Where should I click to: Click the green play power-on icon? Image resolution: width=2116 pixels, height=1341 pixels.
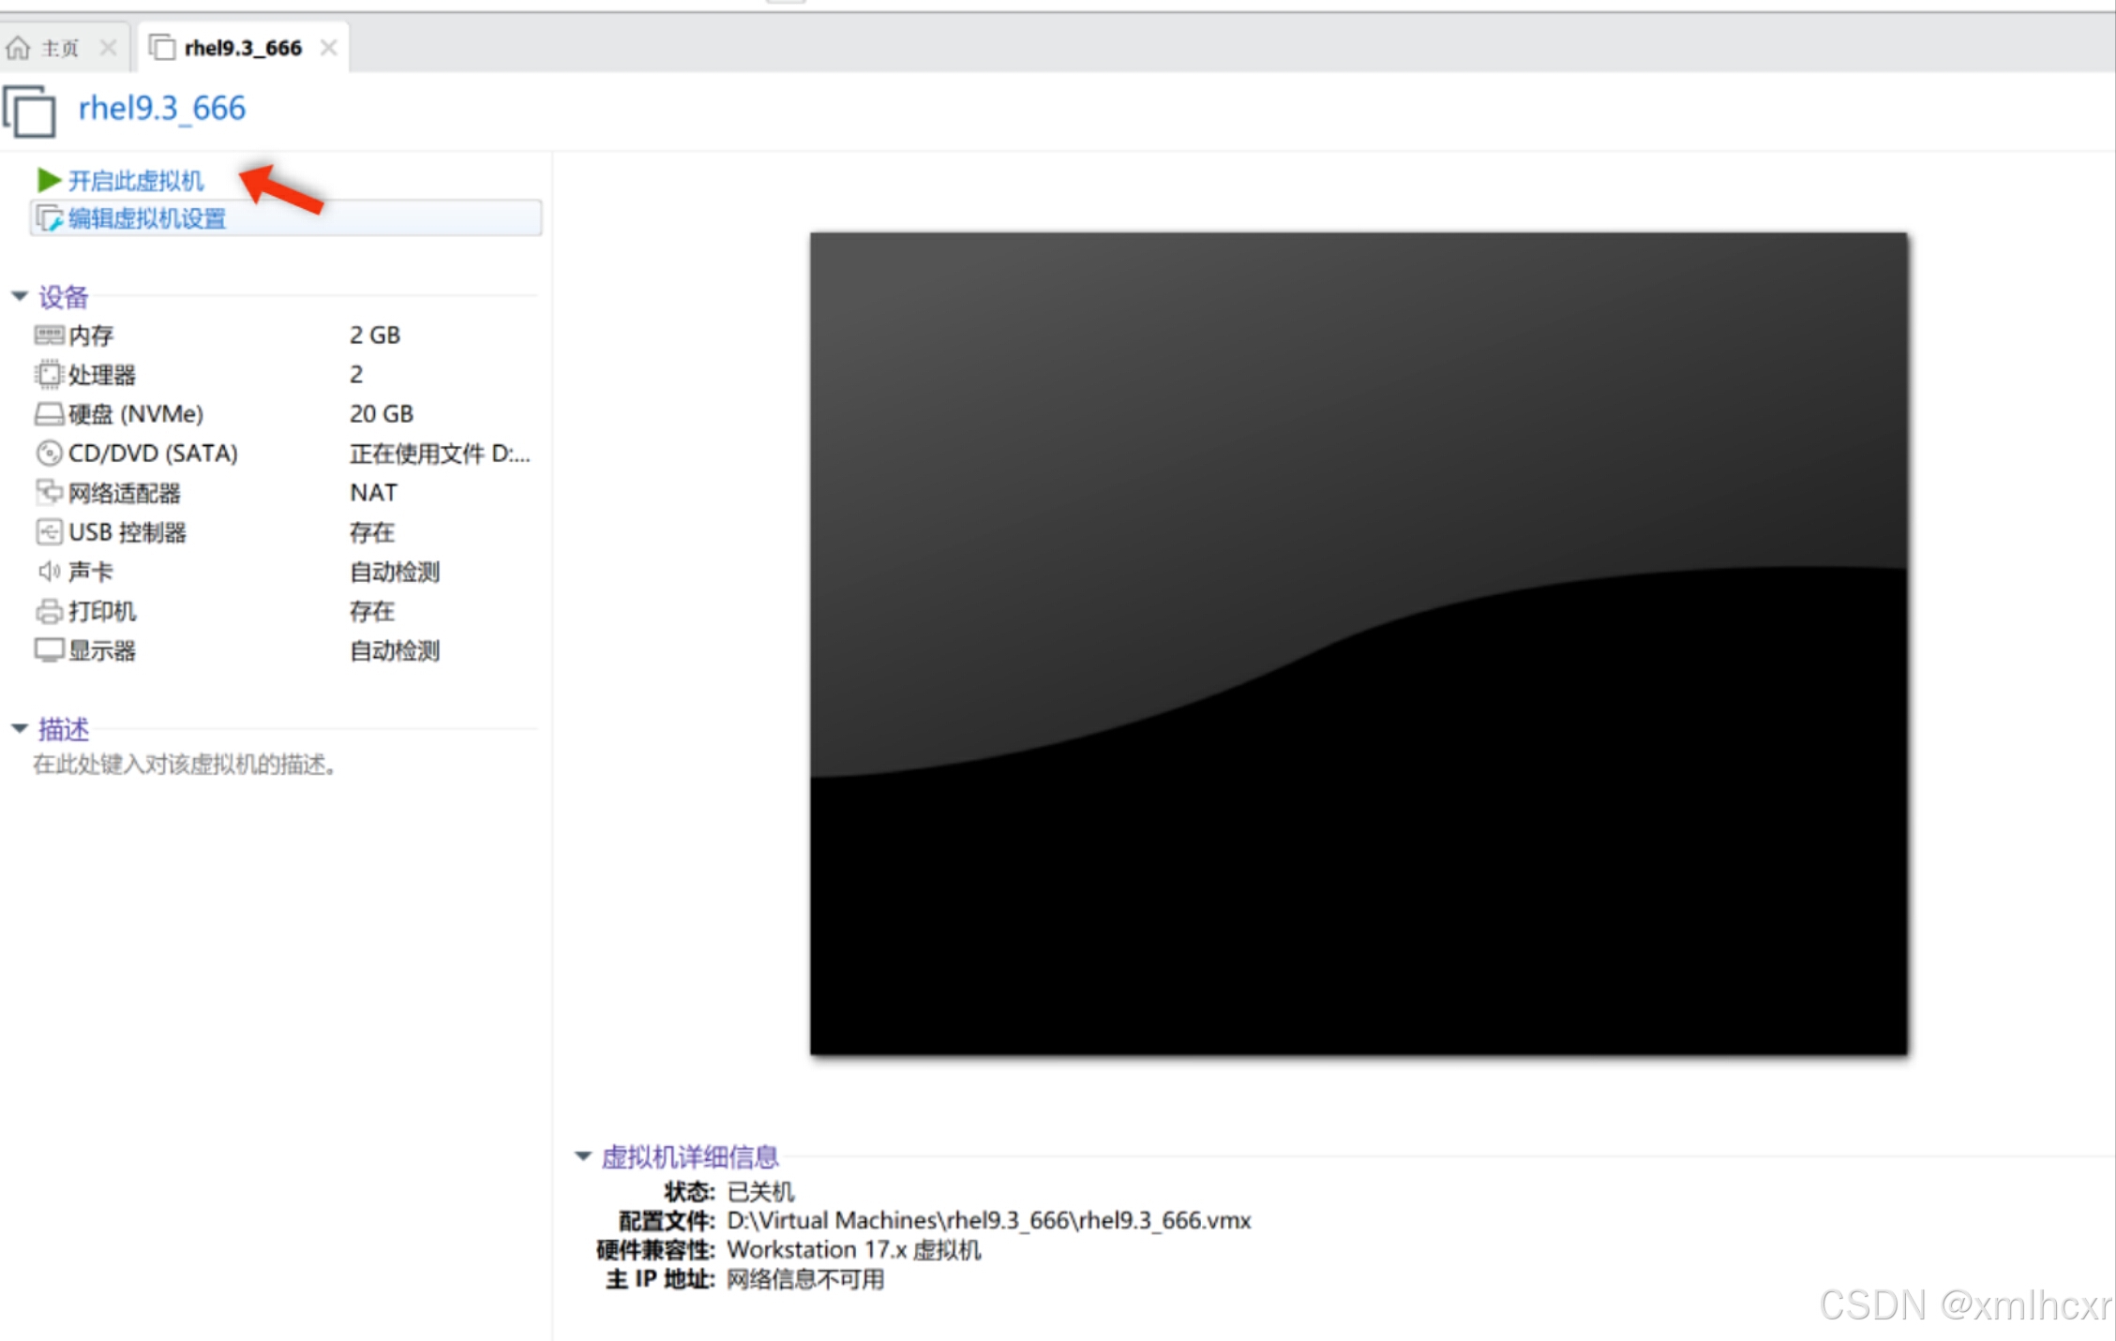tap(48, 179)
